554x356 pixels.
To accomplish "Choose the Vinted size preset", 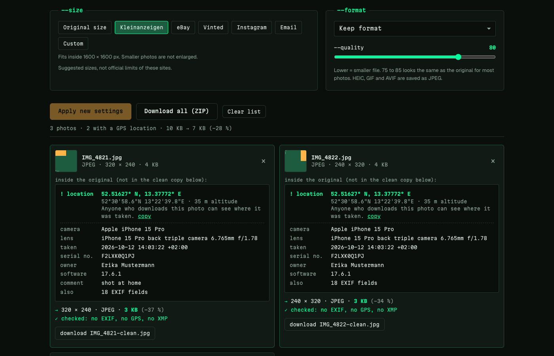I will pos(213,27).
